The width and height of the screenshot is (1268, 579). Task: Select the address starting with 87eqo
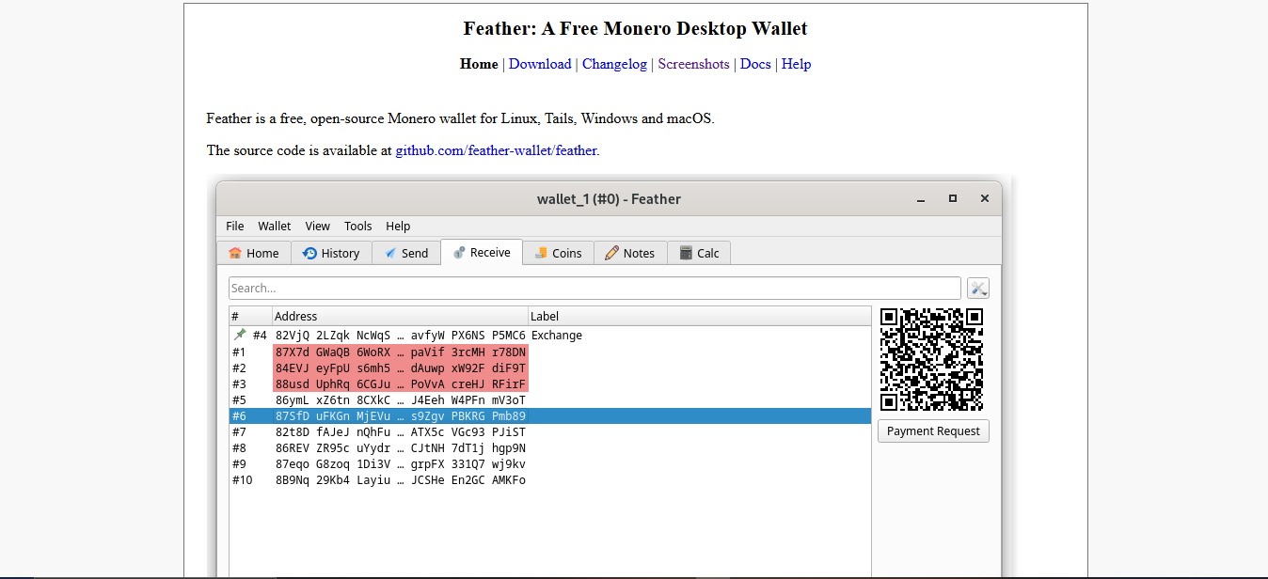click(x=400, y=464)
